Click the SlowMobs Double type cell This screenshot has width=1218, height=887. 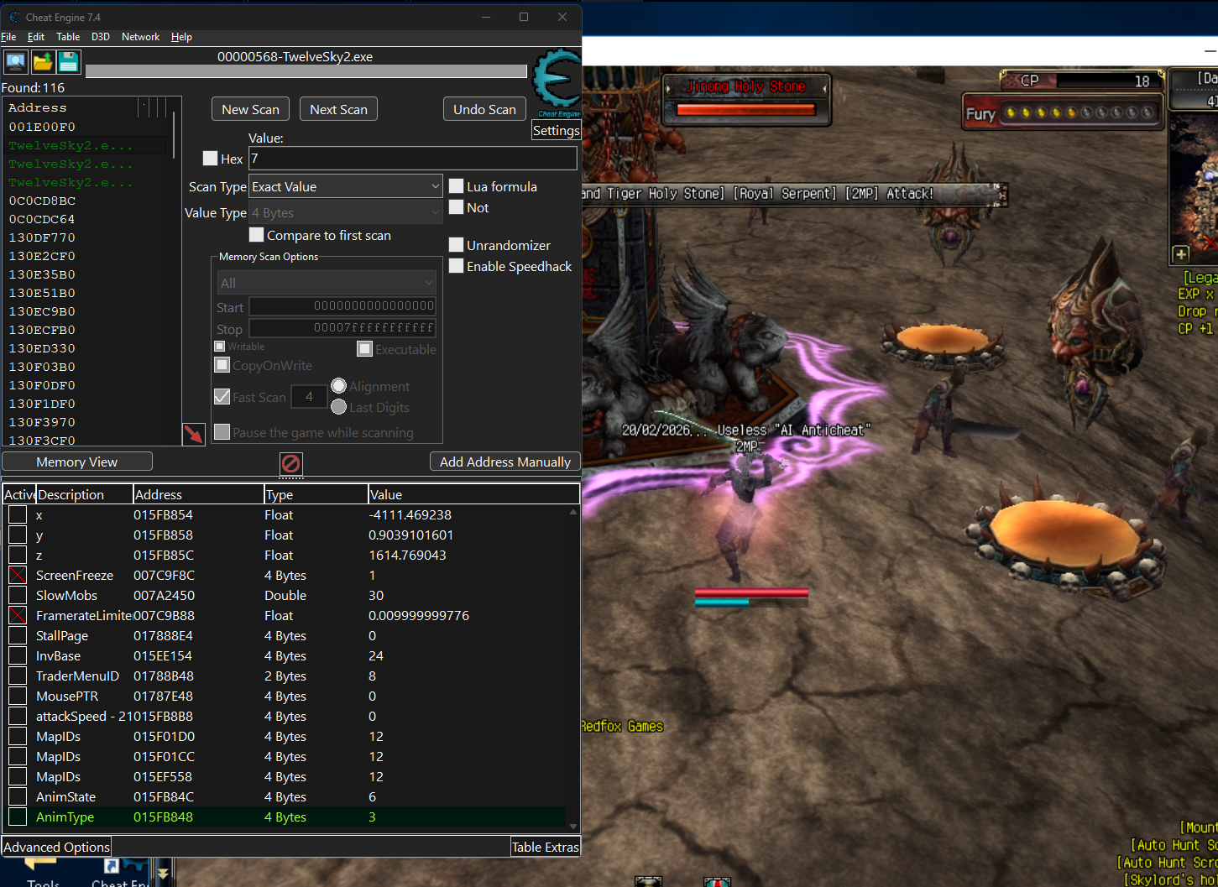tap(285, 595)
